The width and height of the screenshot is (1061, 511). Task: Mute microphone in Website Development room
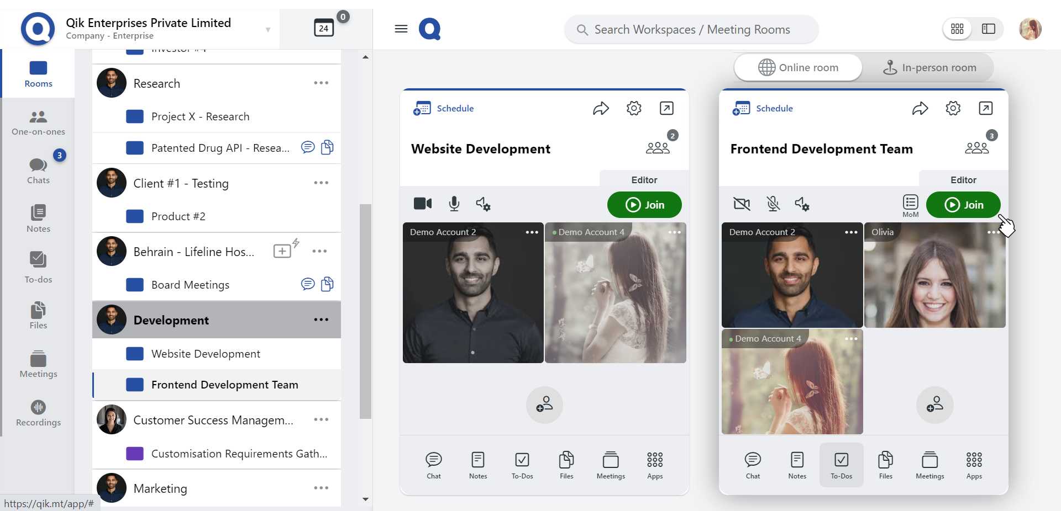tap(454, 204)
